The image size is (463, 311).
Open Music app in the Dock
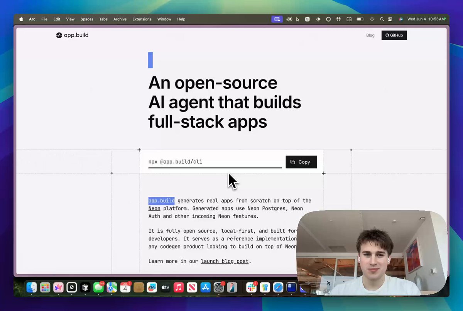tap(178, 287)
